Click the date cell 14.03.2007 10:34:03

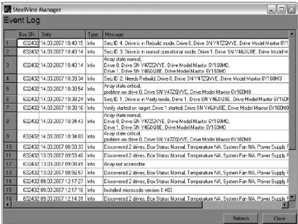click(62, 136)
